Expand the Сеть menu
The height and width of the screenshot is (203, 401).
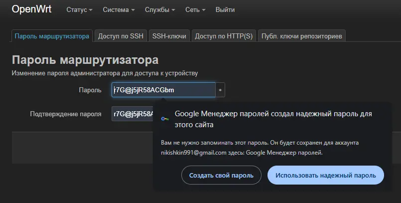tap(195, 10)
